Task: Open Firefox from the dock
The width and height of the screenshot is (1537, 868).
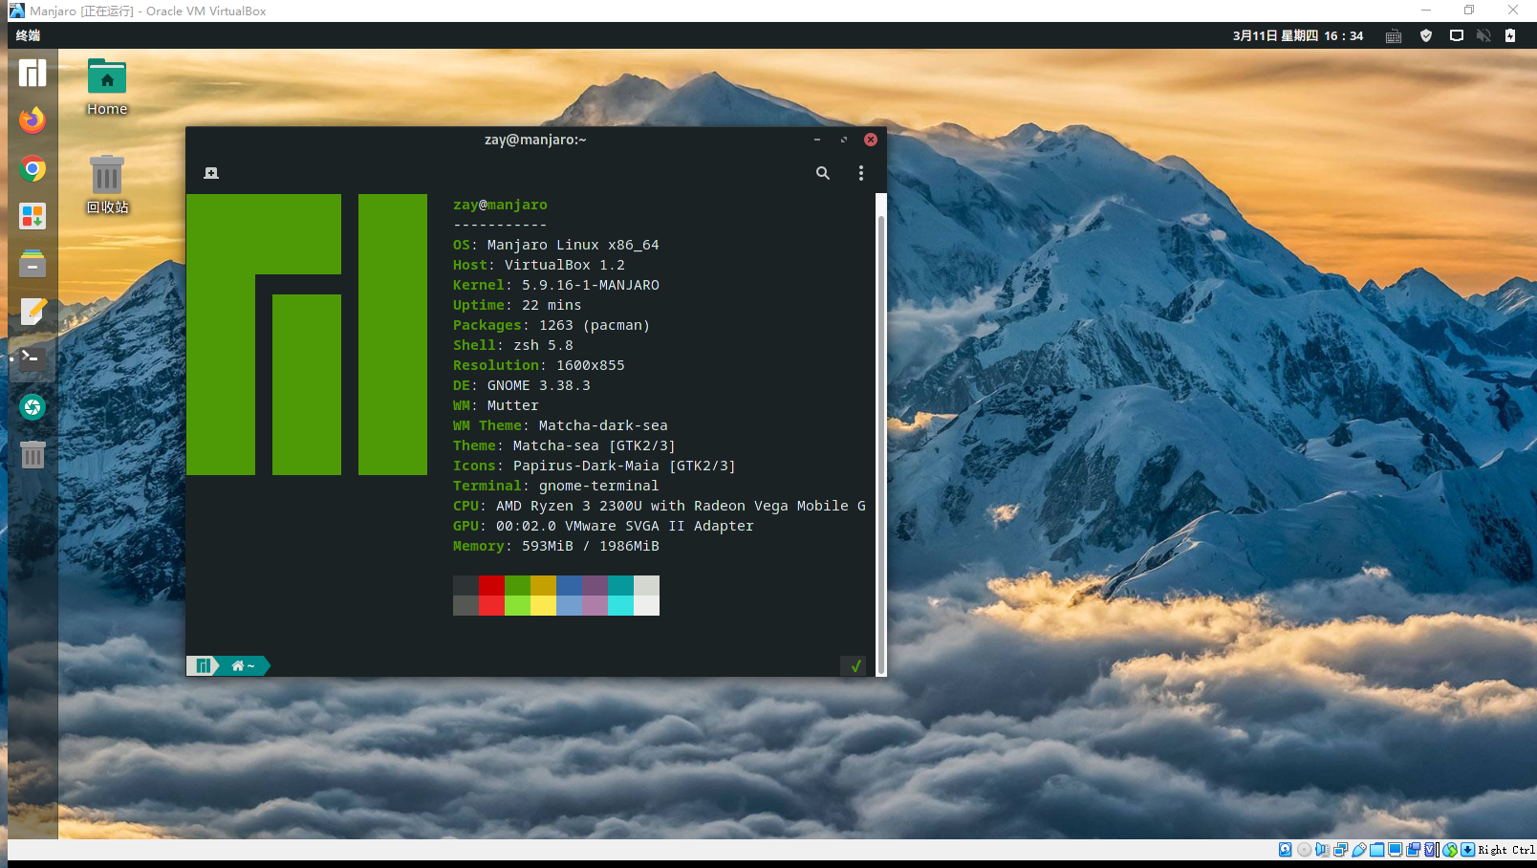Action: coord(32,120)
